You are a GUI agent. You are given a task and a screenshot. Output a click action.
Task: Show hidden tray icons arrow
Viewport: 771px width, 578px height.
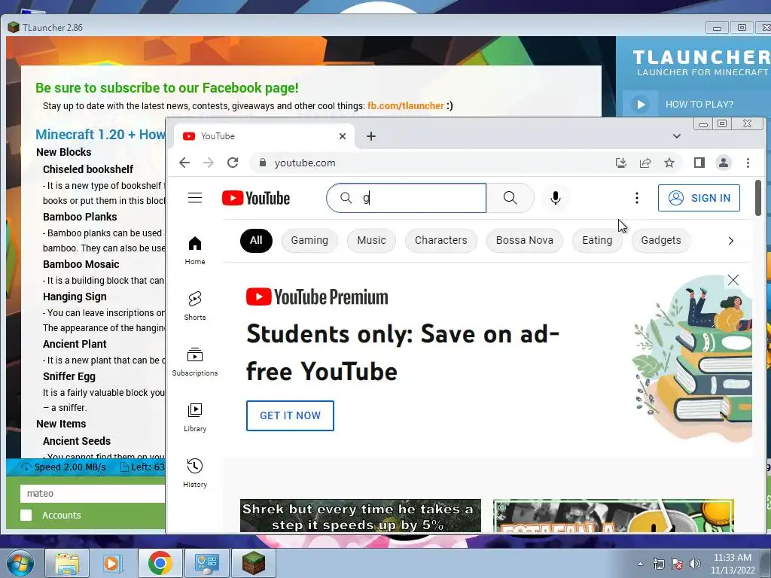[640, 564]
